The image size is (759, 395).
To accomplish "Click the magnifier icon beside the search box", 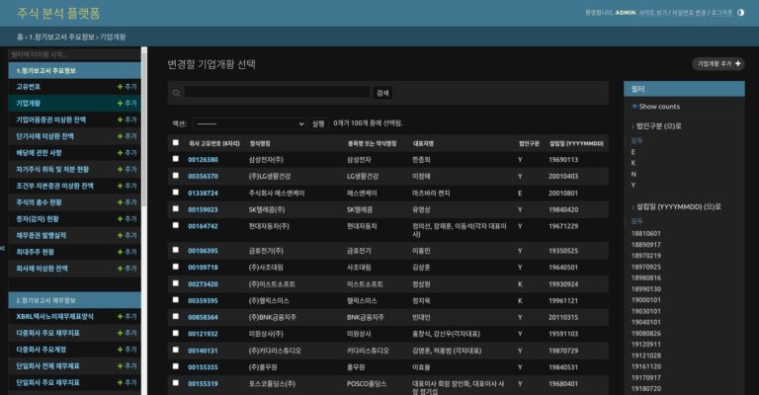I will pos(175,93).
